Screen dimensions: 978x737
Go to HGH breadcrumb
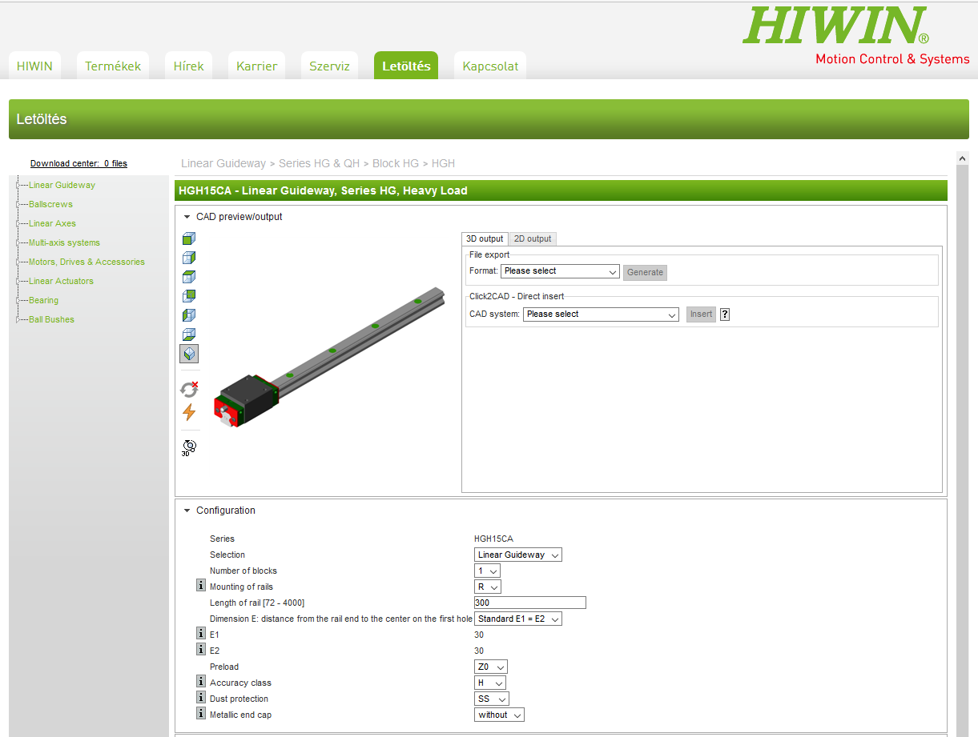pyautogui.click(x=443, y=163)
